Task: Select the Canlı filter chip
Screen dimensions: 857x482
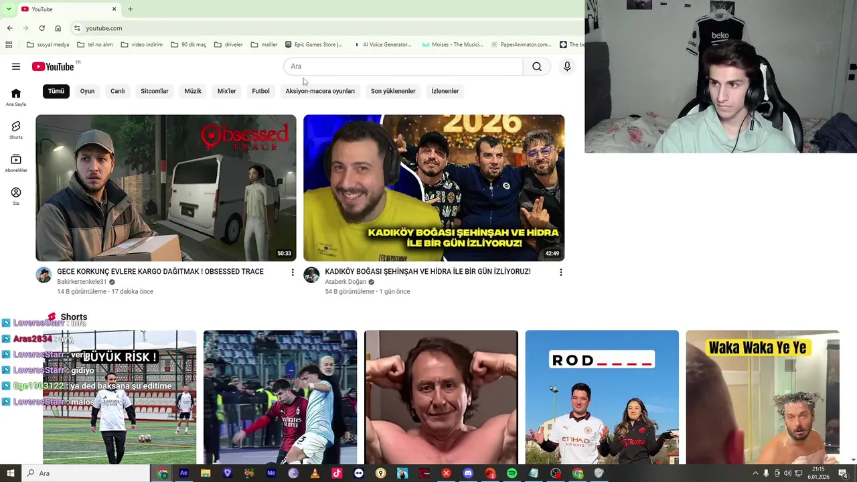Action: 118,91
